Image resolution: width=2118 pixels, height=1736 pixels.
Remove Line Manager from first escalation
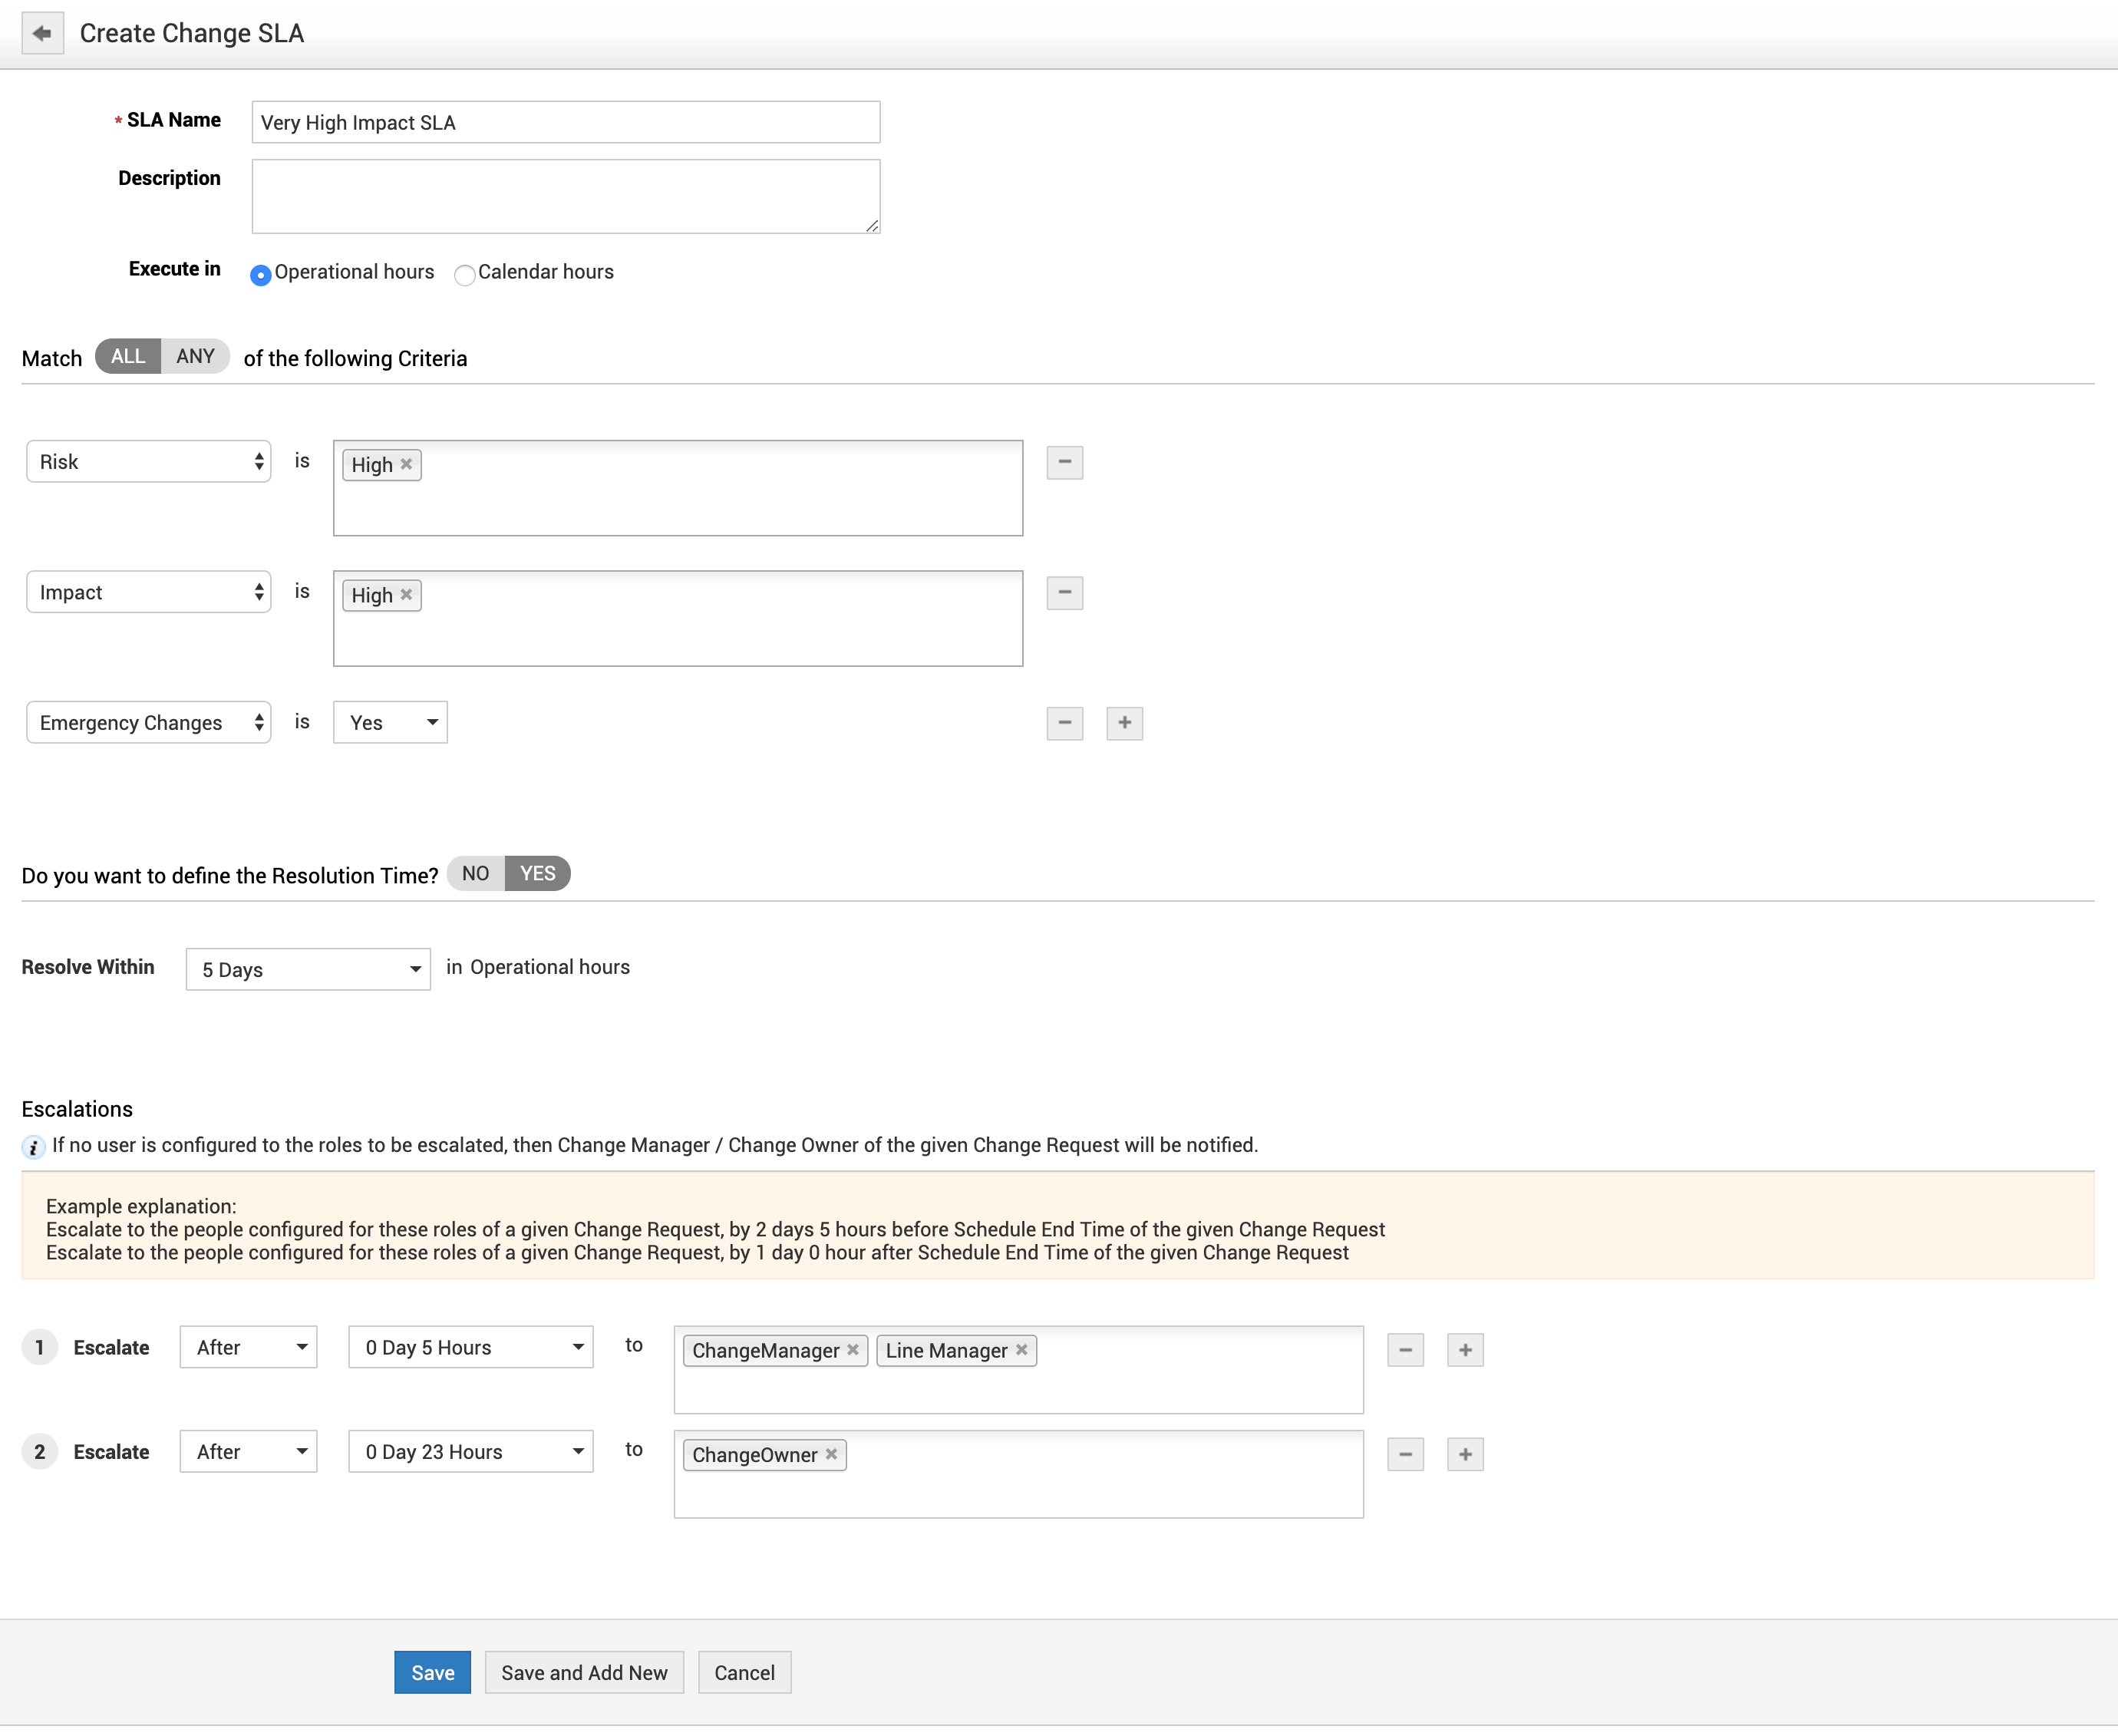1021,1350
